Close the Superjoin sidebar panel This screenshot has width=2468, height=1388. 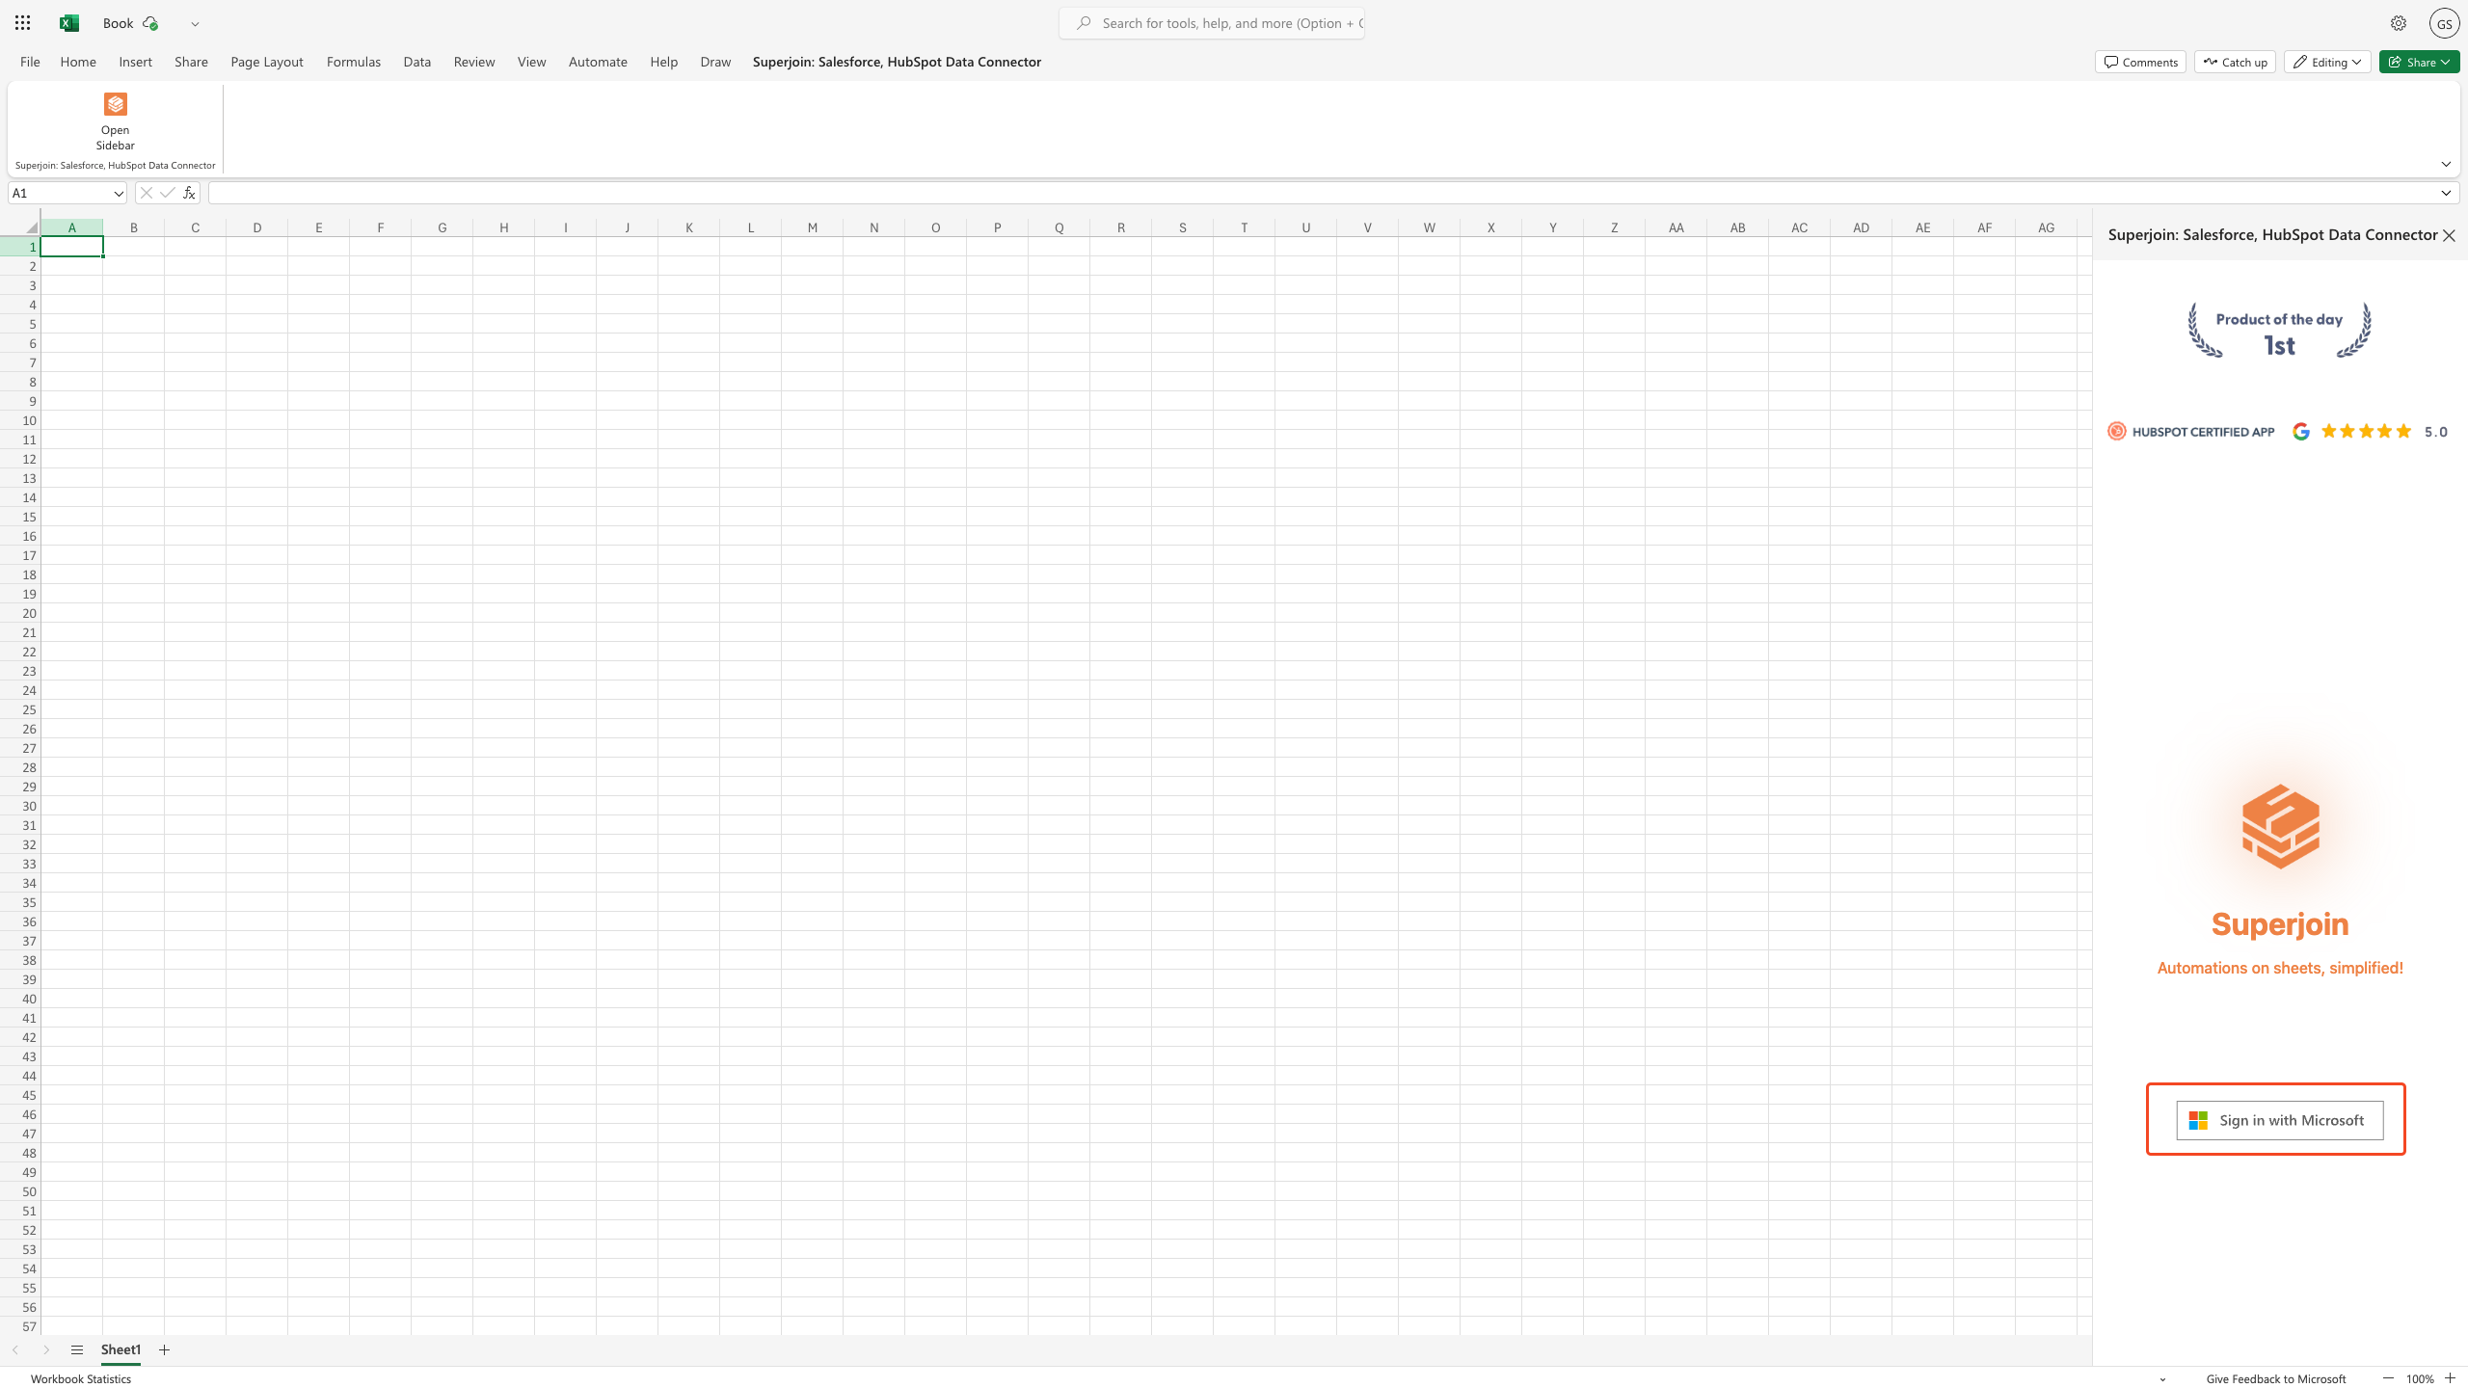click(2449, 235)
